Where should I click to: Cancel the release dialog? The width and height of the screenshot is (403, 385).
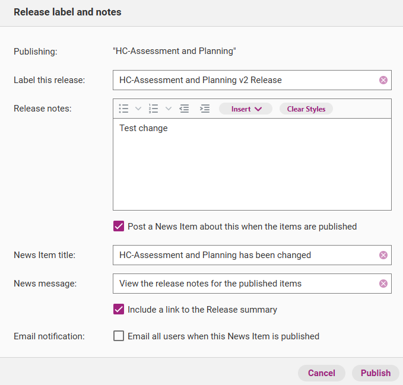[x=321, y=373]
